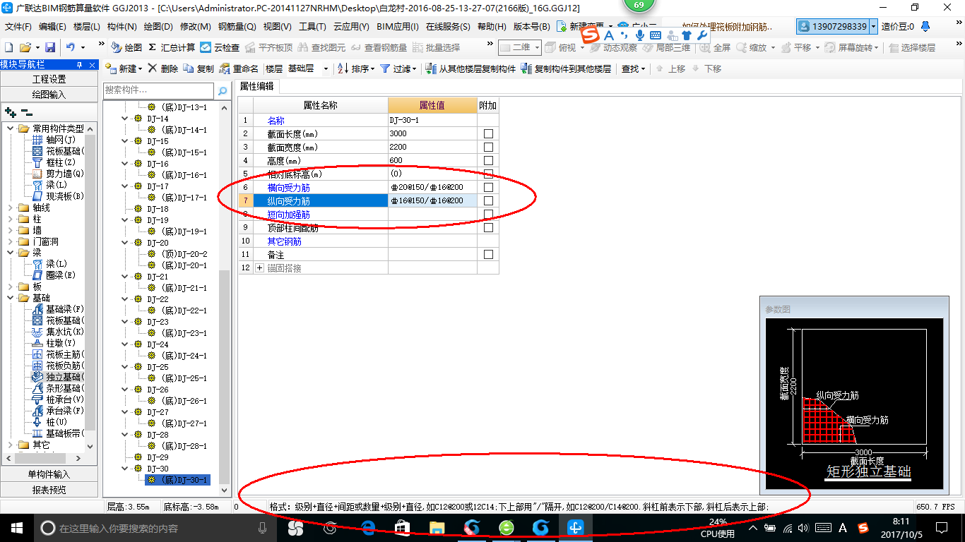Click 删除 delete component button
Image resolution: width=965 pixels, height=542 pixels.
(x=163, y=68)
